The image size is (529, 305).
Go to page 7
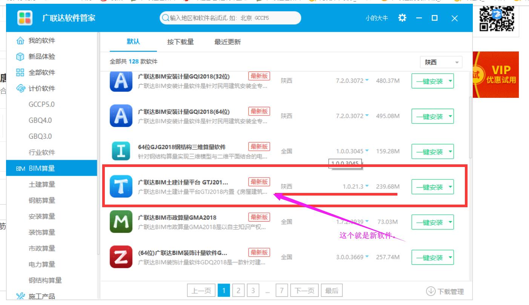pyautogui.click(x=282, y=290)
